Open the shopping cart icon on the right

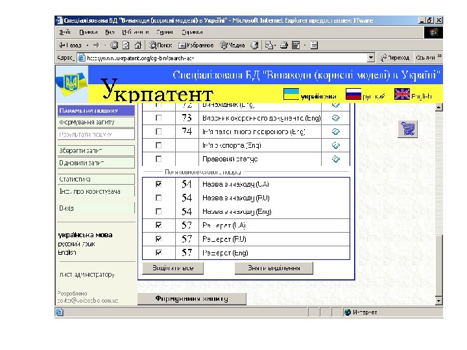(x=408, y=129)
